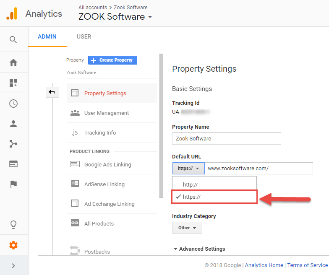This screenshot has height=275, width=329.
Task: Open Audience person icon
Action: pyautogui.click(x=13, y=124)
